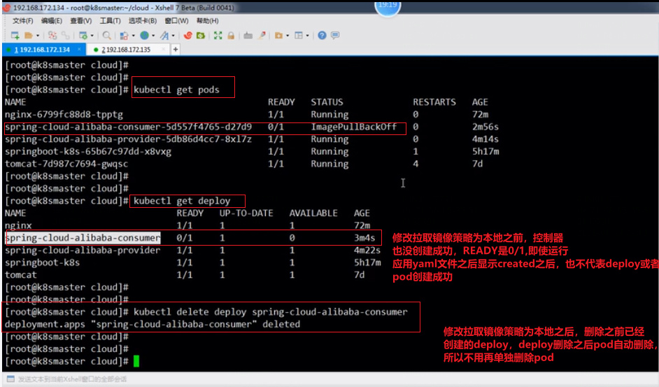659x387 pixels.
Task: Click the Find magnifier icon
Action: (x=107, y=35)
